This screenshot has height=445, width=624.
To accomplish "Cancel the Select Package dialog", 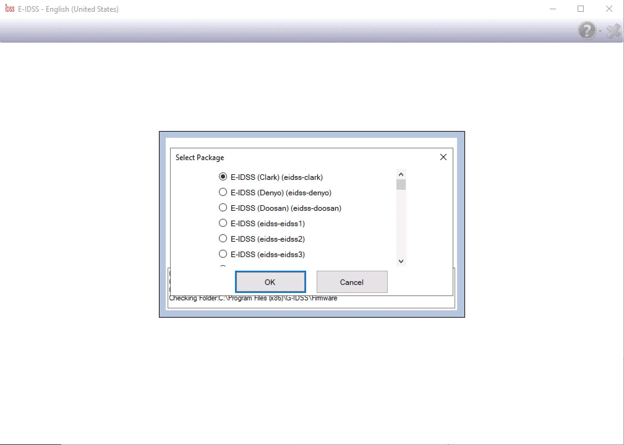I will 352,282.
